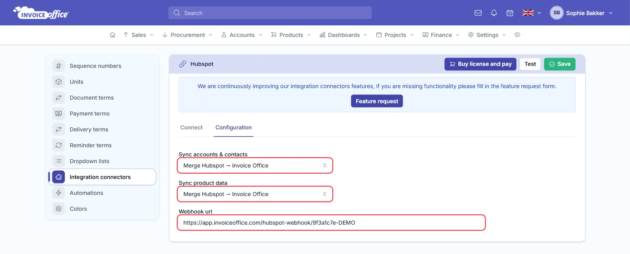Open the Projects menu
630x254 pixels.
[x=395, y=35]
